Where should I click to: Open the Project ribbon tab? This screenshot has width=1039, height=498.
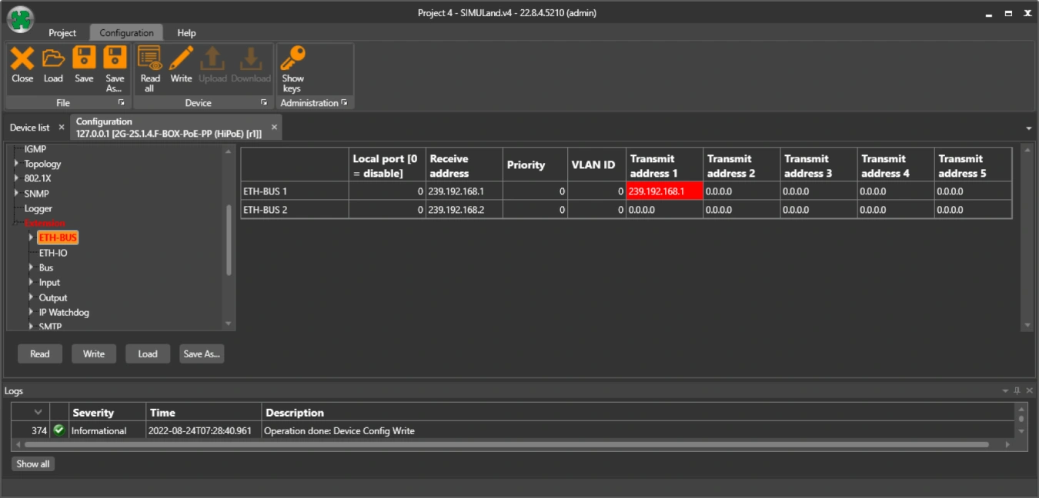tap(62, 33)
